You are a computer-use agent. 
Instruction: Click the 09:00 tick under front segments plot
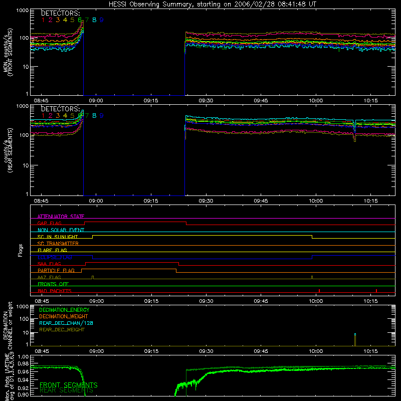pos(96,101)
